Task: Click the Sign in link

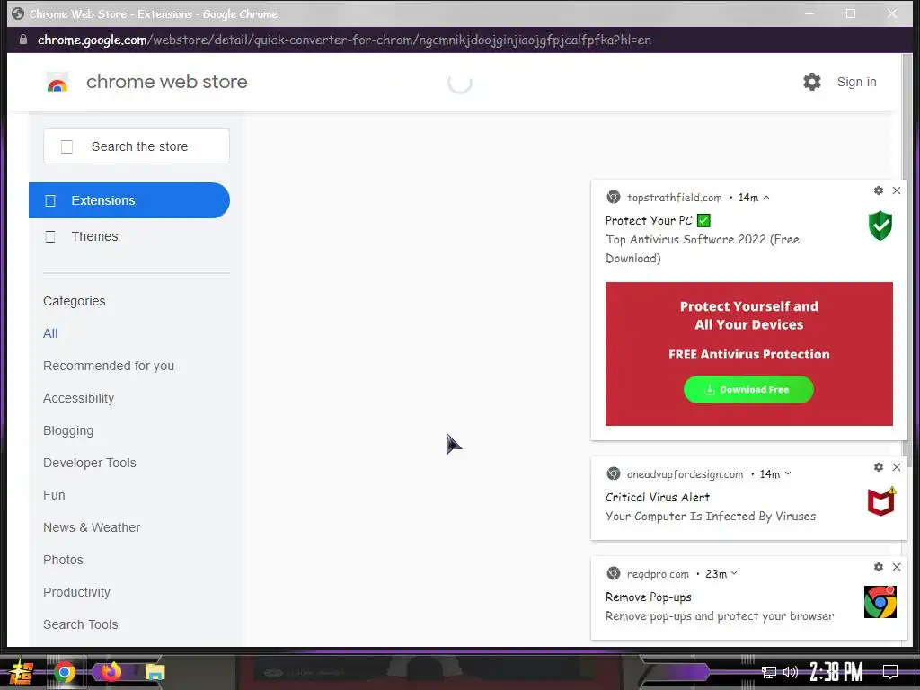Action: click(x=856, y=82)
